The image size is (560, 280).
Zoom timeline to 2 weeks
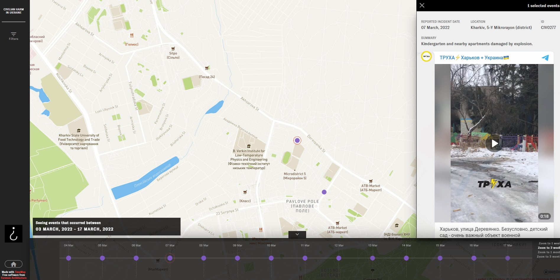point(549,248)
